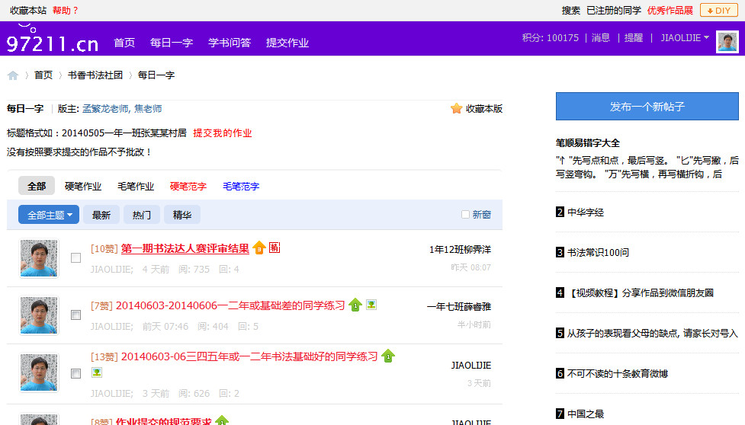Click the home icon in breadcrumb
745x425 pixels.
pyautogui.click(x=13, y=75)
